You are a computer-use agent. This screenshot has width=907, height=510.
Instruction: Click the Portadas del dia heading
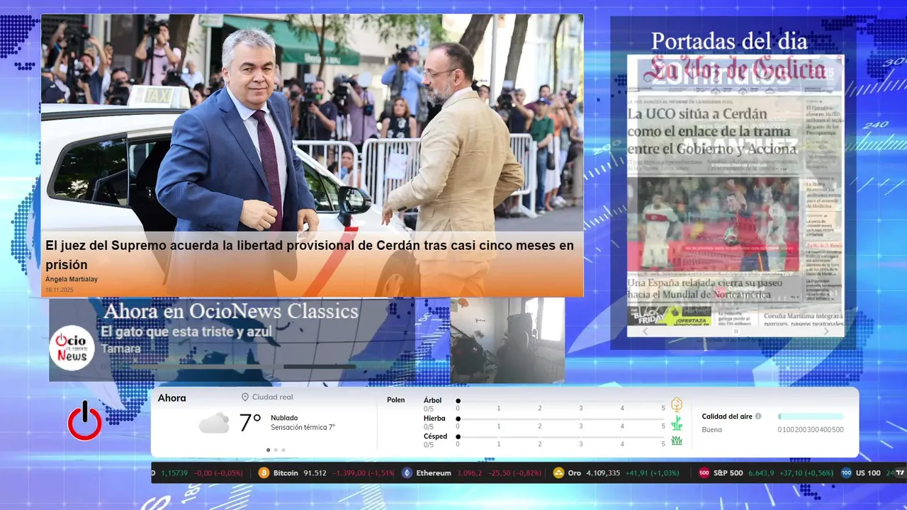click(729, 41)
